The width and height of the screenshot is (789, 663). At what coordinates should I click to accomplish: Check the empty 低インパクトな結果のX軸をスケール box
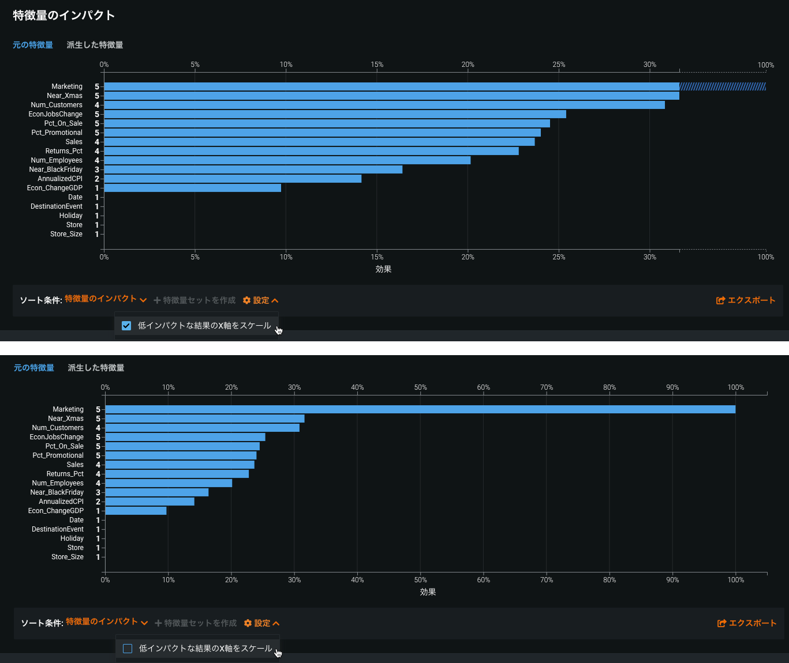click(x=128, y=649)
